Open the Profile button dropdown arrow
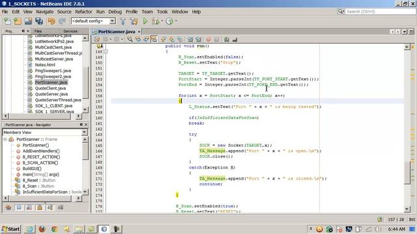The width and height of the screenshot is (417, 234). 176,21
